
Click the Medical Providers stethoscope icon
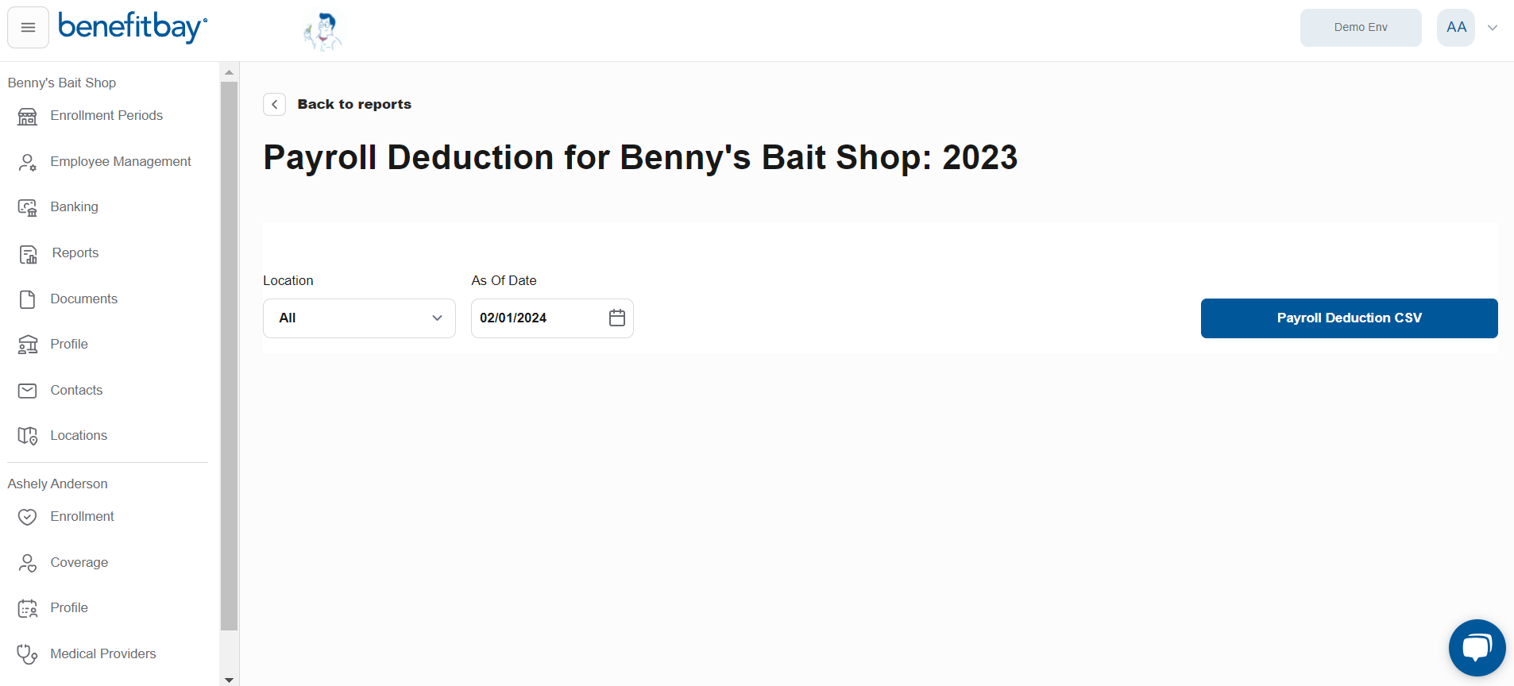coord(28,654)
